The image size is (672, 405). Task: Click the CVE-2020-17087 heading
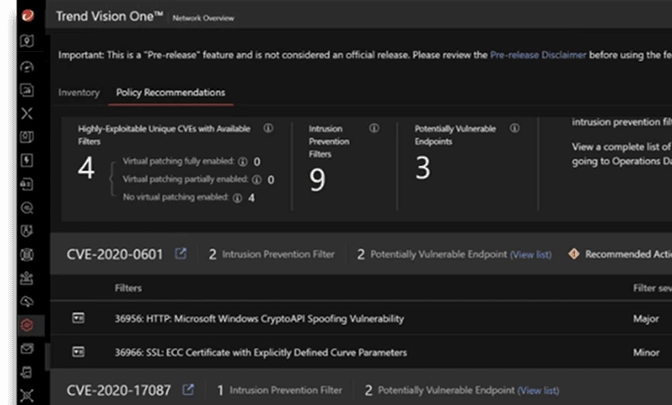pos(119,390)
